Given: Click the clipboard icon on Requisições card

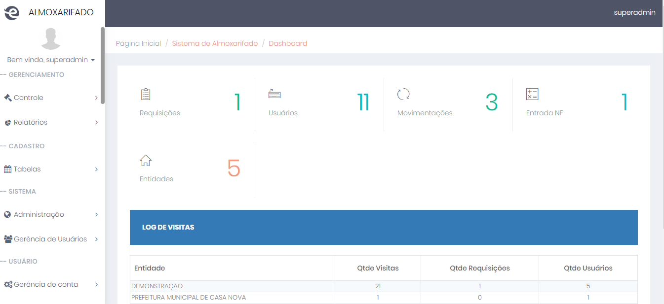Looking at the screenshot, I should pyautogui.click(x=146, y=94).
